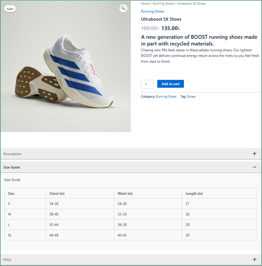Open Running Shoes breadcrumb link

163,4
